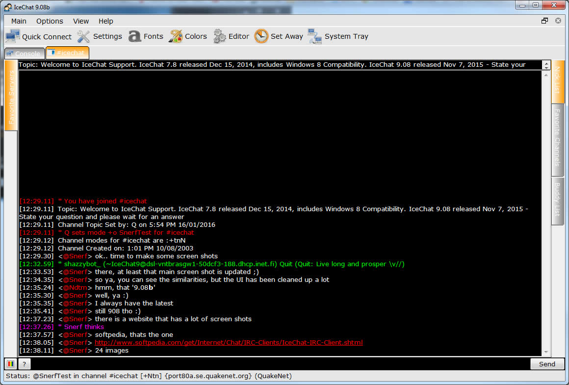Click 'Channel Created on: 1:01 PM 10/08/2003' line

(x=106, y=248)
